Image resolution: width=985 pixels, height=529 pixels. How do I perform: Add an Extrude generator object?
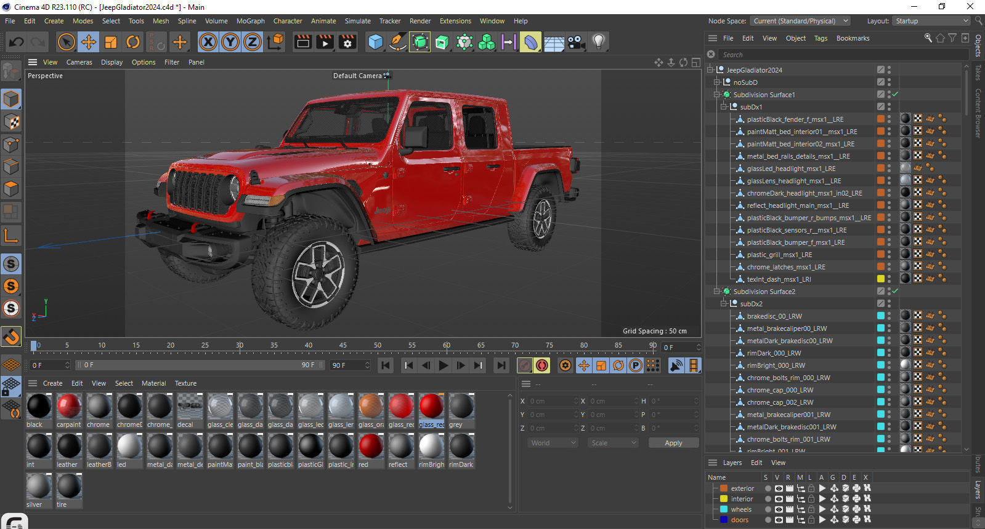(x=442, y=42)
